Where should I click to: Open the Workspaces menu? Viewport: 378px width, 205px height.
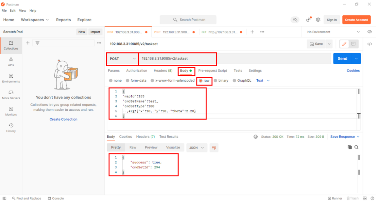pos(35,20)
